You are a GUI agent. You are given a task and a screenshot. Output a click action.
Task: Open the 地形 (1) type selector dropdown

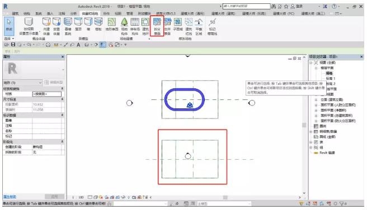[23, 83]
